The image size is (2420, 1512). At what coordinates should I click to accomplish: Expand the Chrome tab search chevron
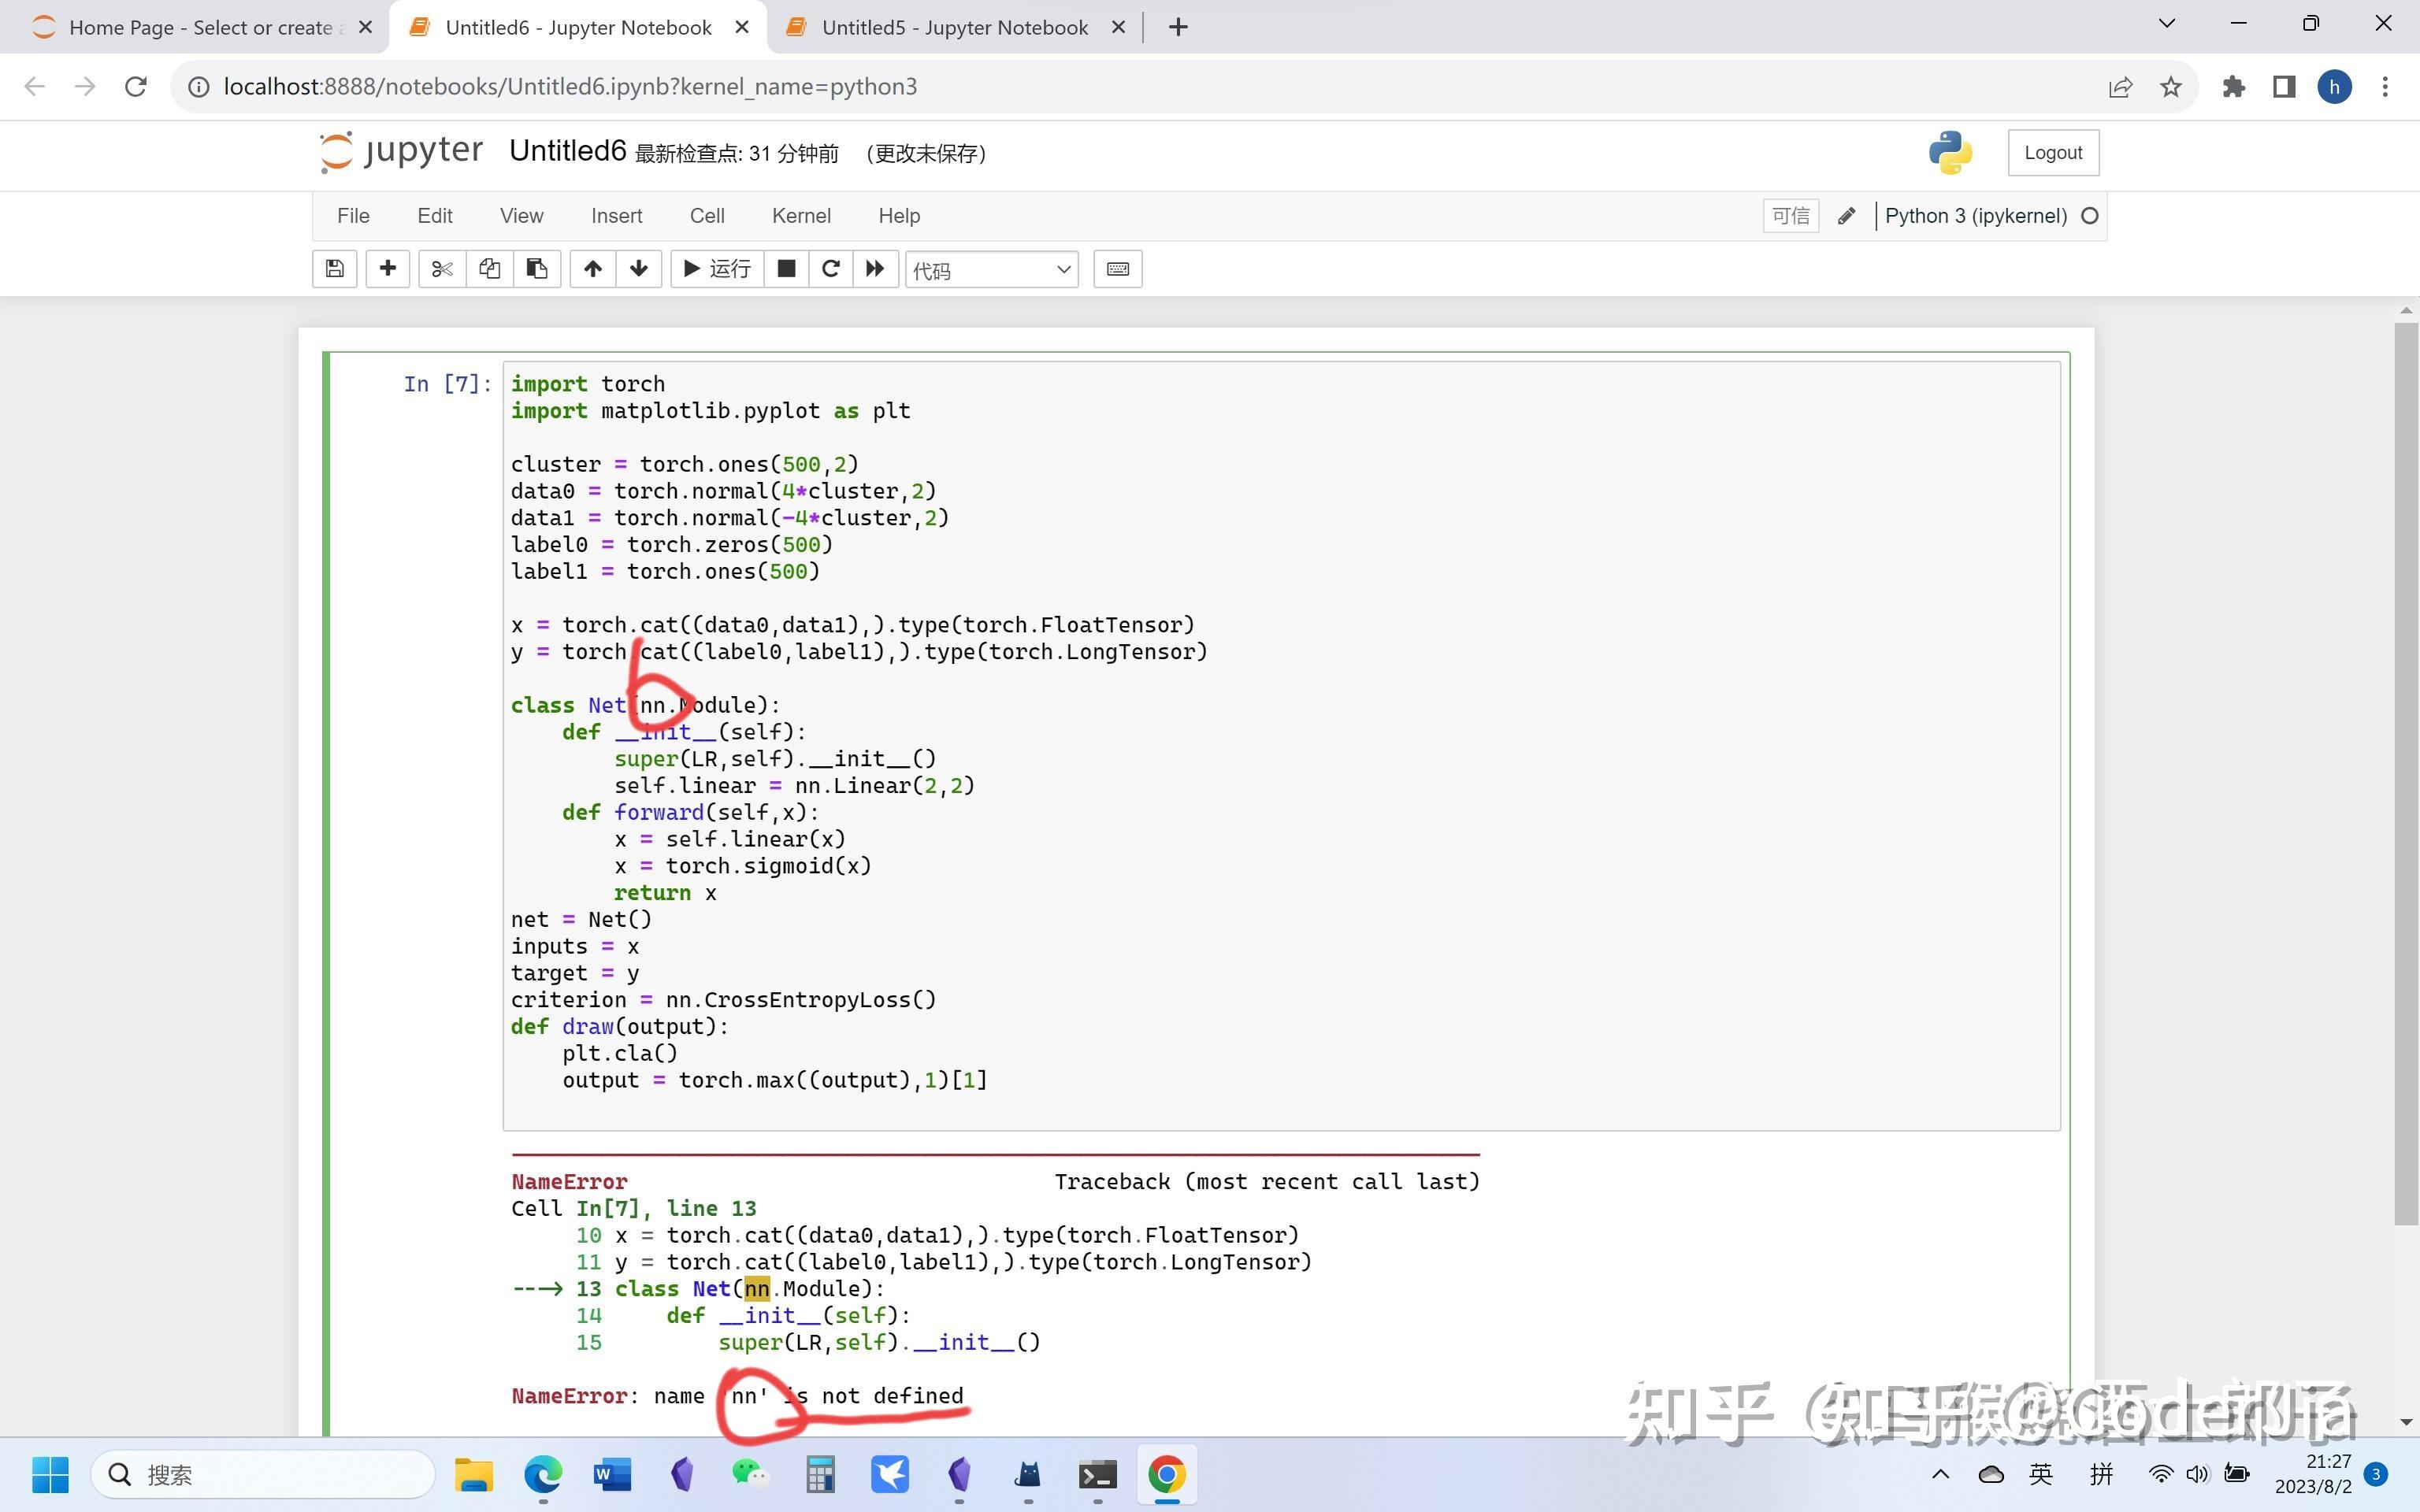click(x=2167, y=24)
